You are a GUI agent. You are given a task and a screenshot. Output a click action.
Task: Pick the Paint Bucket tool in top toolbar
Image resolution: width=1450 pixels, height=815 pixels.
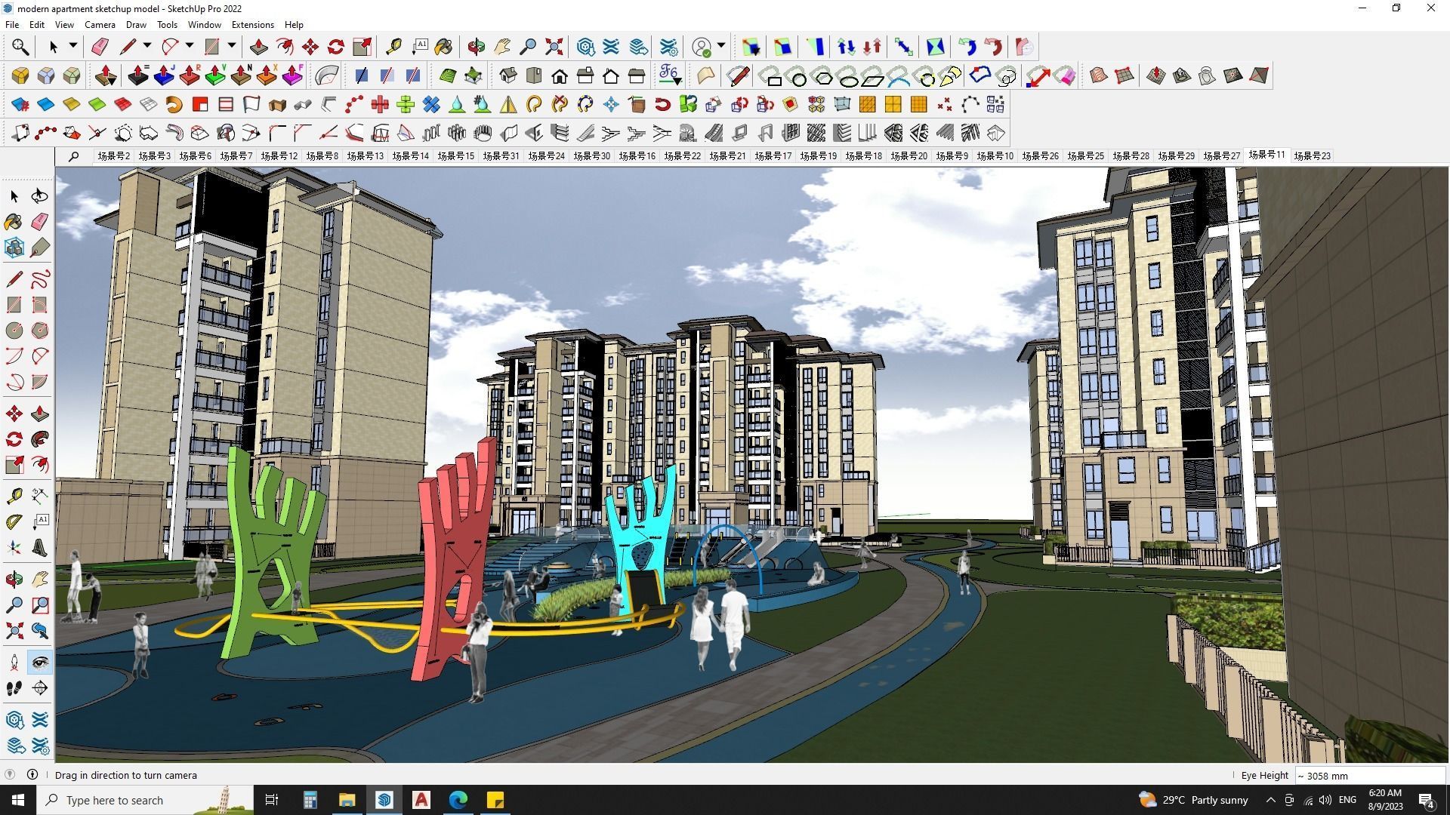tap(444, 47)
